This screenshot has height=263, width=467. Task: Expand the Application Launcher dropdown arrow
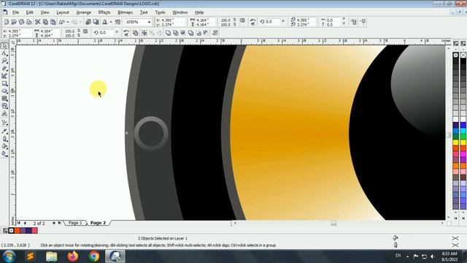[x=111, y=22]
